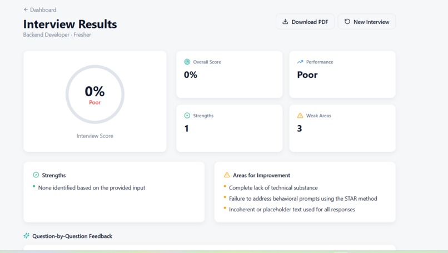Click the Areas for Improvement heading
The height and width of the screenshot is (253, 448).
261,175
